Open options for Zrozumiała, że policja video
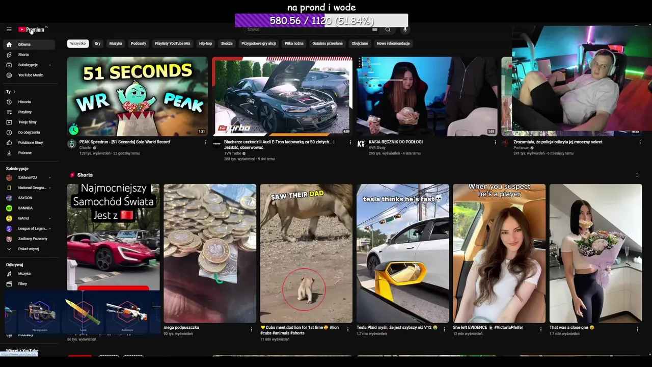This screenshot has width=652, height=367. pyautogui.click(x=640, y=143)
